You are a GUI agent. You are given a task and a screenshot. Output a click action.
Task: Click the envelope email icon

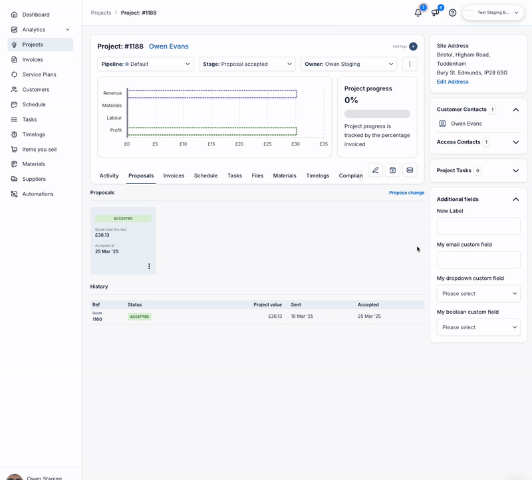tap(410, 170)
